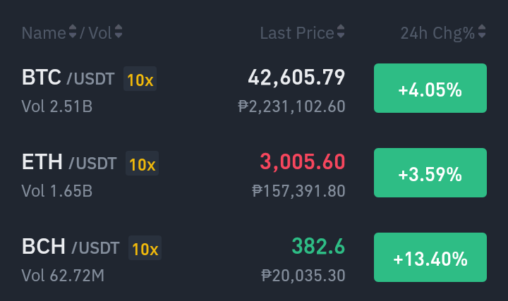Click the BCH 10x leverage badge
508x301 pixels.
(x=145, y=248)
